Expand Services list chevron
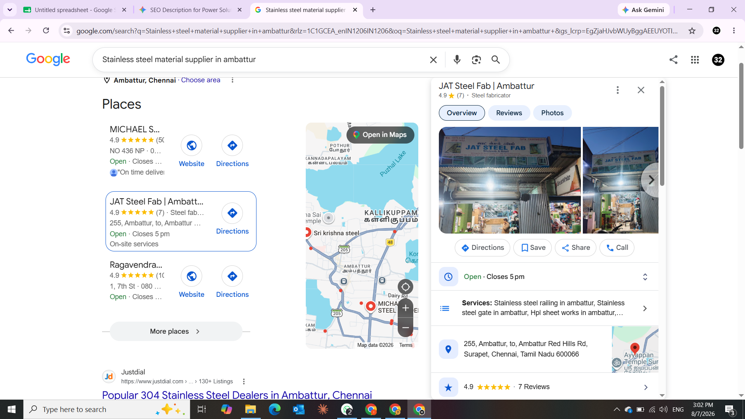 coord(645,308)
